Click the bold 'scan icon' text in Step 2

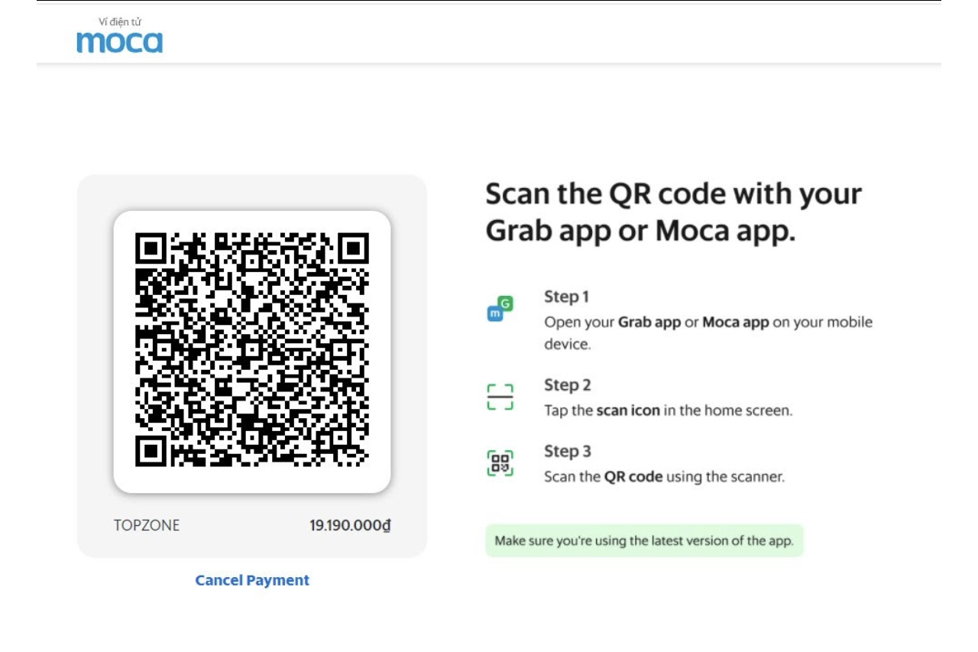[628, 410]
